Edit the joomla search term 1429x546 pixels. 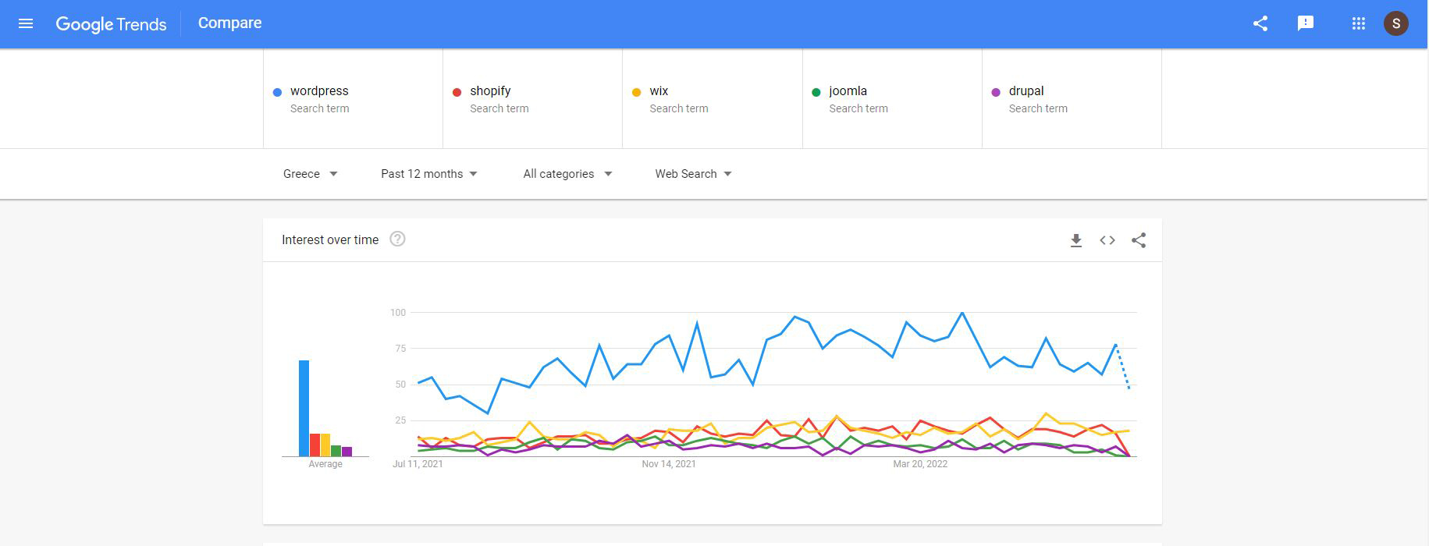tap(848, 91)
